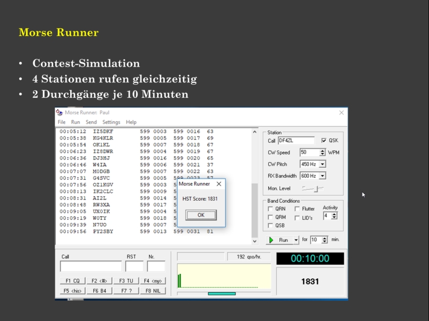This screenshot has height=321, width=429.
Task: Open the RX Bandwidth dropdown
Action: [x=323, y=176]
